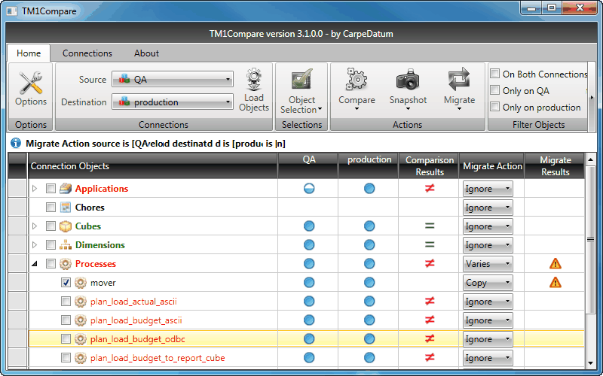Select the plan_load_budget_to_report_cube row

coord(306,358)
